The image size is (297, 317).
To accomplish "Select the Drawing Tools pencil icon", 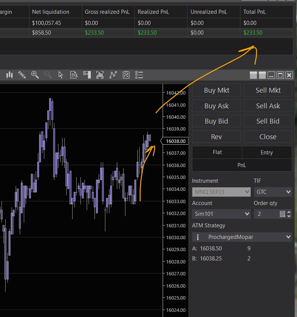I will coord(22,75).
